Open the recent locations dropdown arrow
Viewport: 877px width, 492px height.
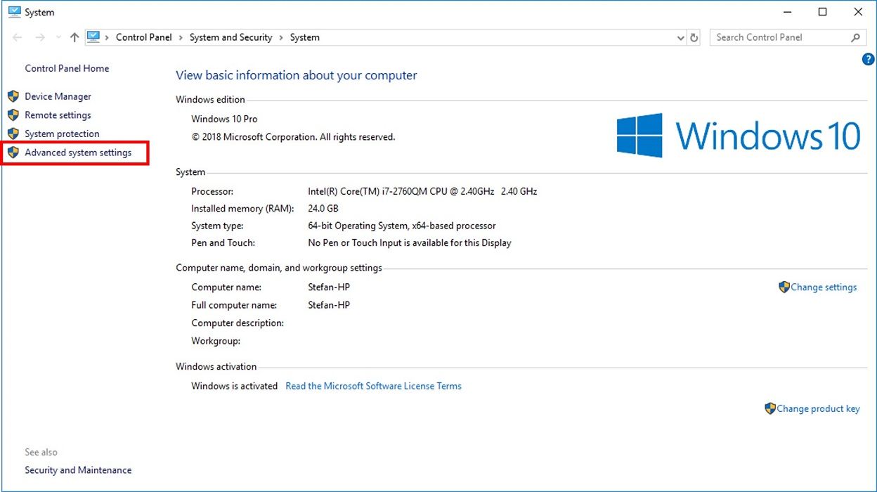pos(58,38)
